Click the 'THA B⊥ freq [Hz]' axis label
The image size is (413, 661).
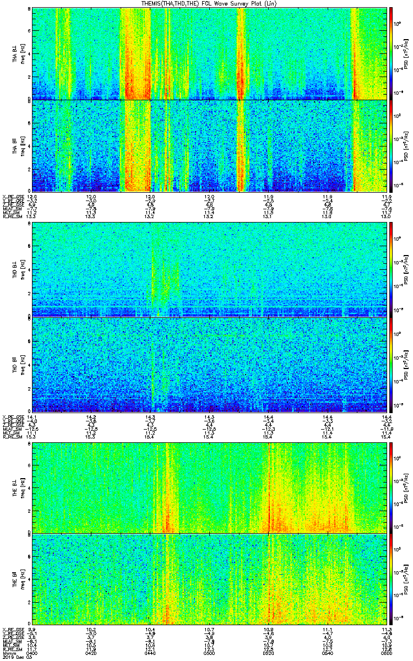coord(18,53)
